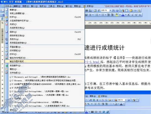Apply bullet list formatting icon
Screen dimensions: 151x114
click(x=103, y=15)
